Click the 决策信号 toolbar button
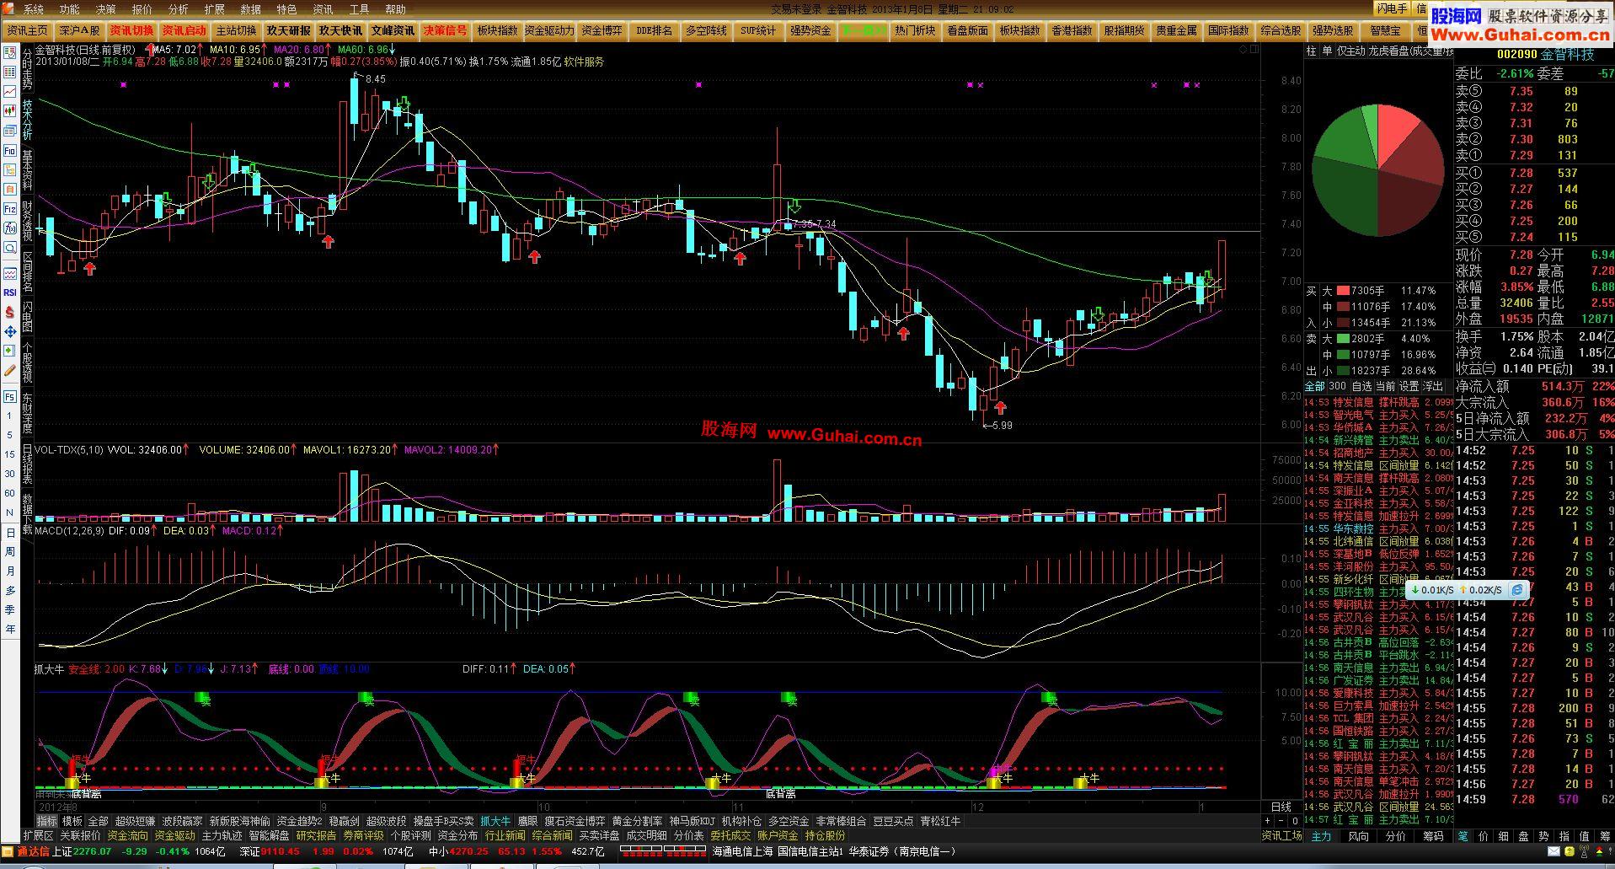The width and height of the screenshot is (1615, 869). (x=445, y=30)
